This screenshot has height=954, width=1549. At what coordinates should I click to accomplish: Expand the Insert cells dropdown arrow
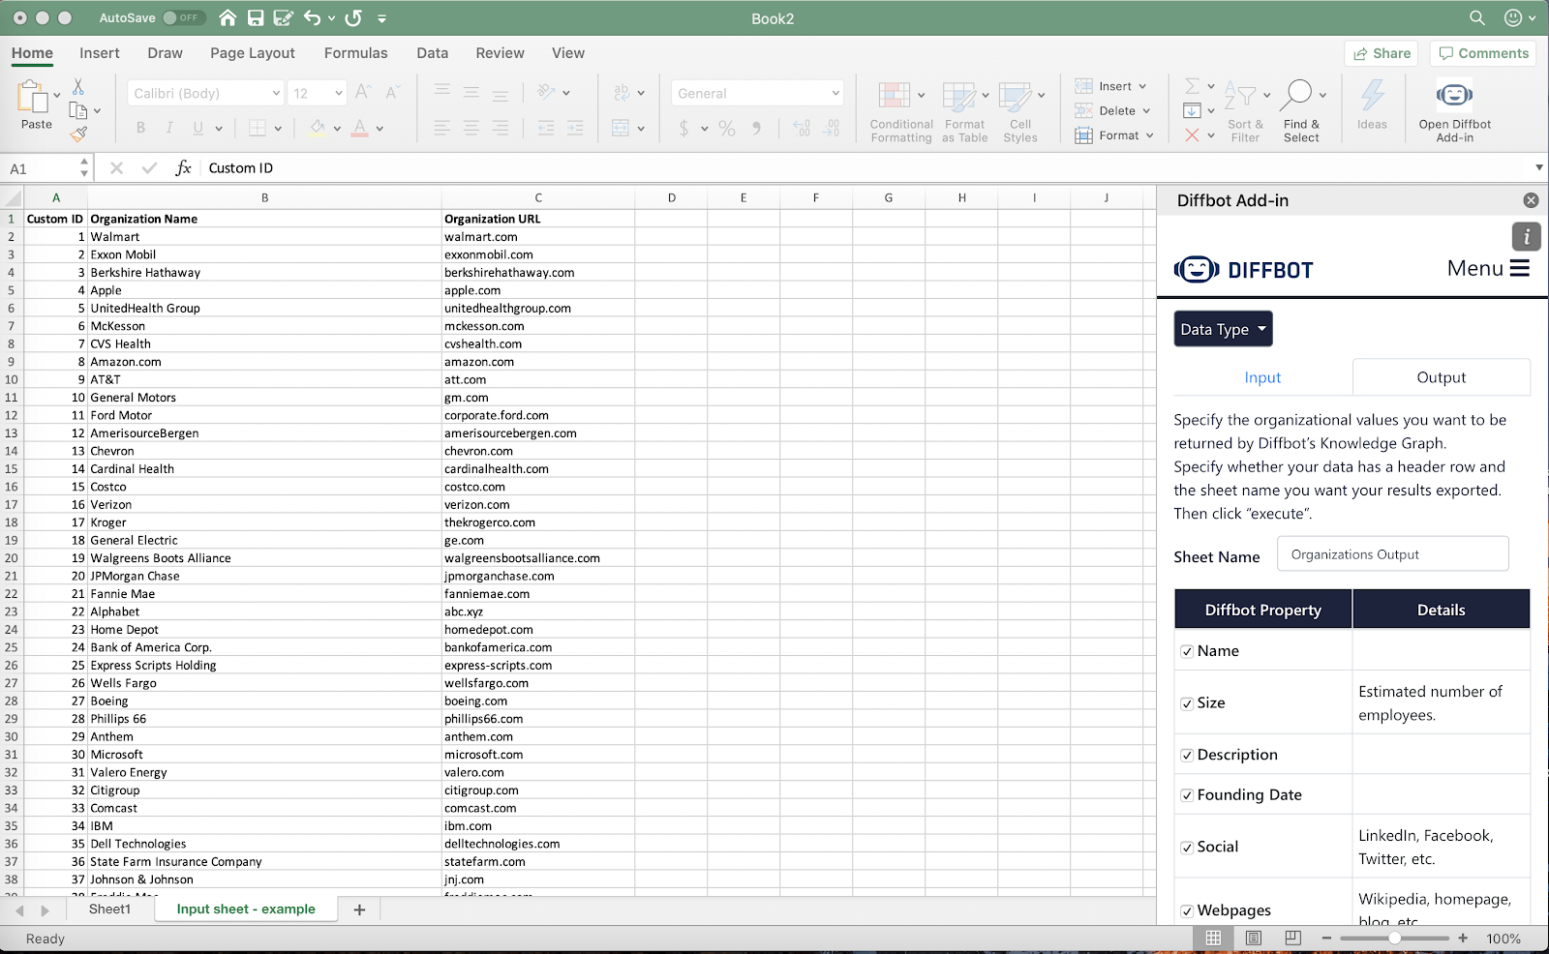1142,86
